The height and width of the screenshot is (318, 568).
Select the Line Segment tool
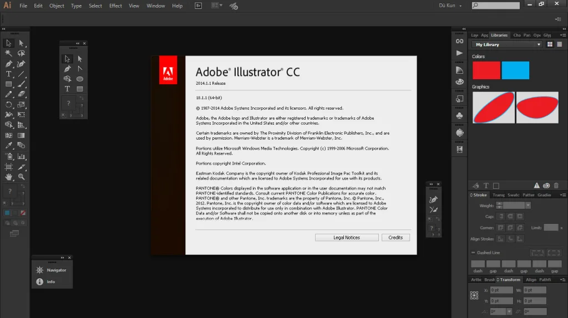(x=21, y=74)
